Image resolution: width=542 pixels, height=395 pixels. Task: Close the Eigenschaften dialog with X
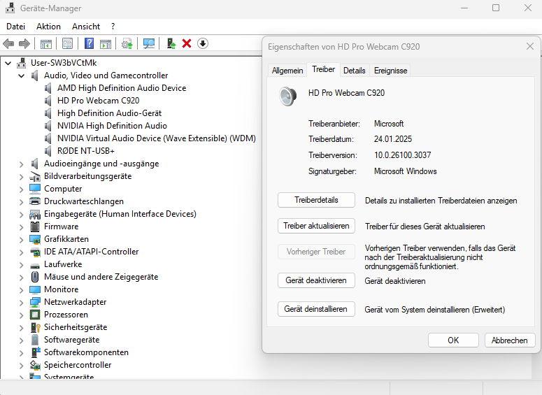coord(530,46)
